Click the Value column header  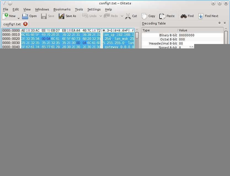[x=200, y=30]
